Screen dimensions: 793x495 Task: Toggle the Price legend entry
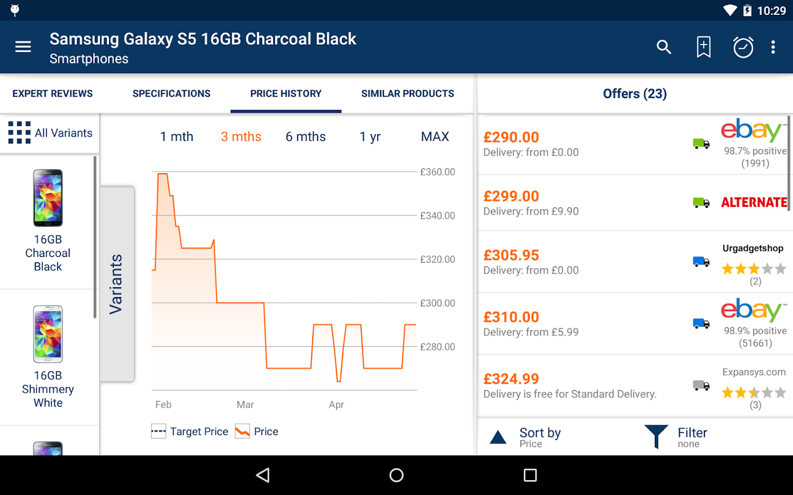pos(257,432)
